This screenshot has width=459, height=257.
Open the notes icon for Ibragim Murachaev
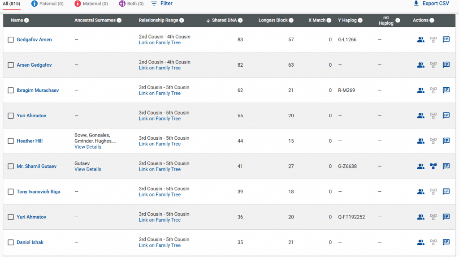click(446, 90)
